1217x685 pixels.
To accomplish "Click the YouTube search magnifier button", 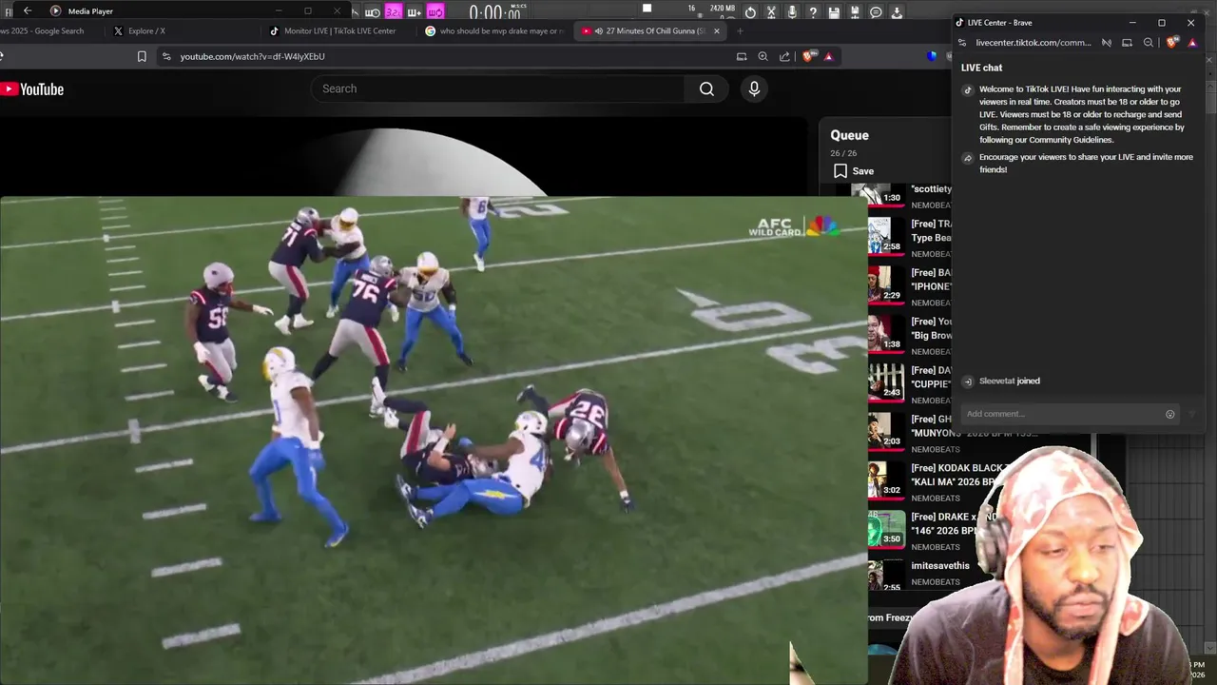I will [x=706, y=88].
